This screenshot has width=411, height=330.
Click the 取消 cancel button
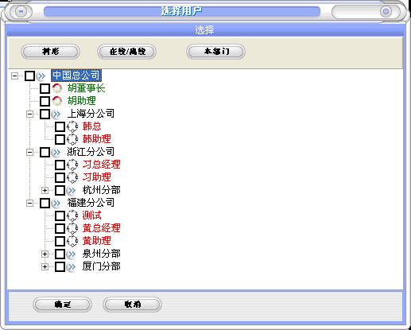(x=132, y=305)
